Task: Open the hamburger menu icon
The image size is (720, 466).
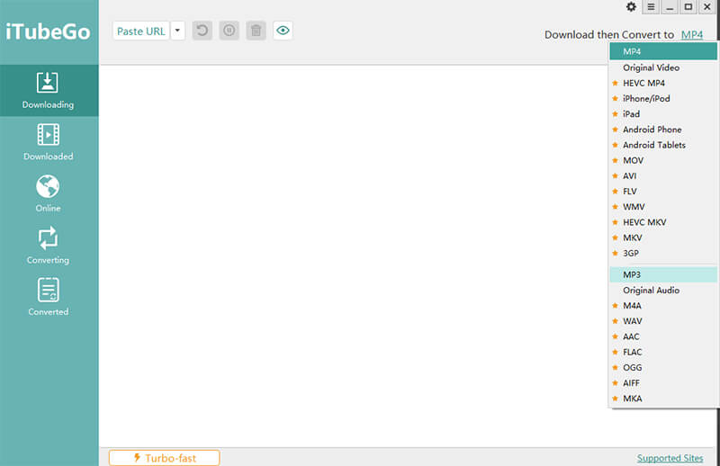Action: pos(651,7)
